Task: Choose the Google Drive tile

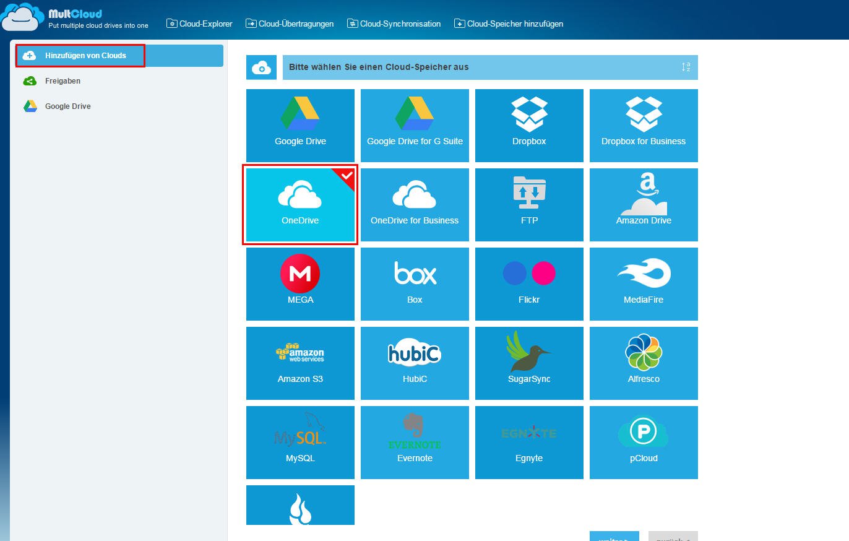Action: pyautogui.click(x=300, y=126)
